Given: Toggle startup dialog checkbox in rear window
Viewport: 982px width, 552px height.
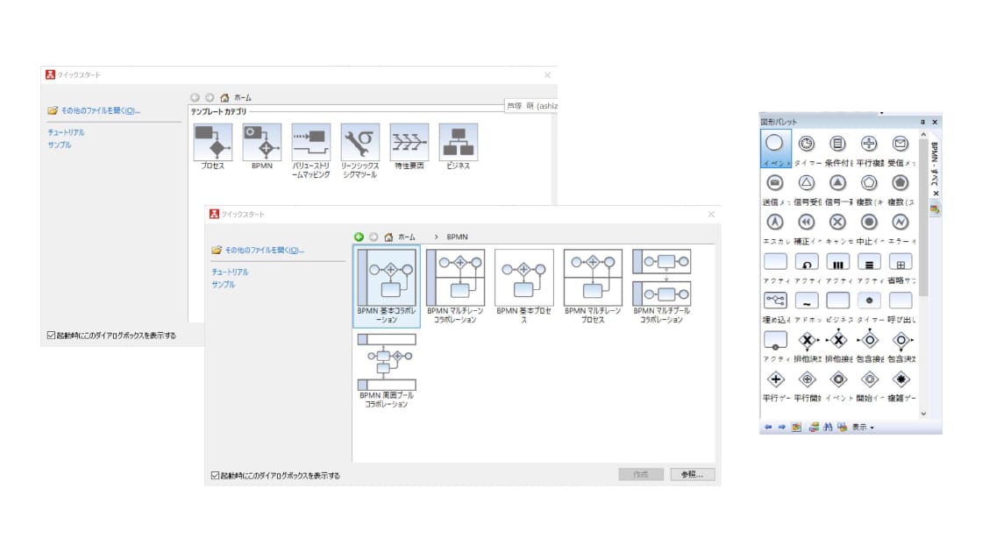Looking at the screenshot, I should pos(52,336).
